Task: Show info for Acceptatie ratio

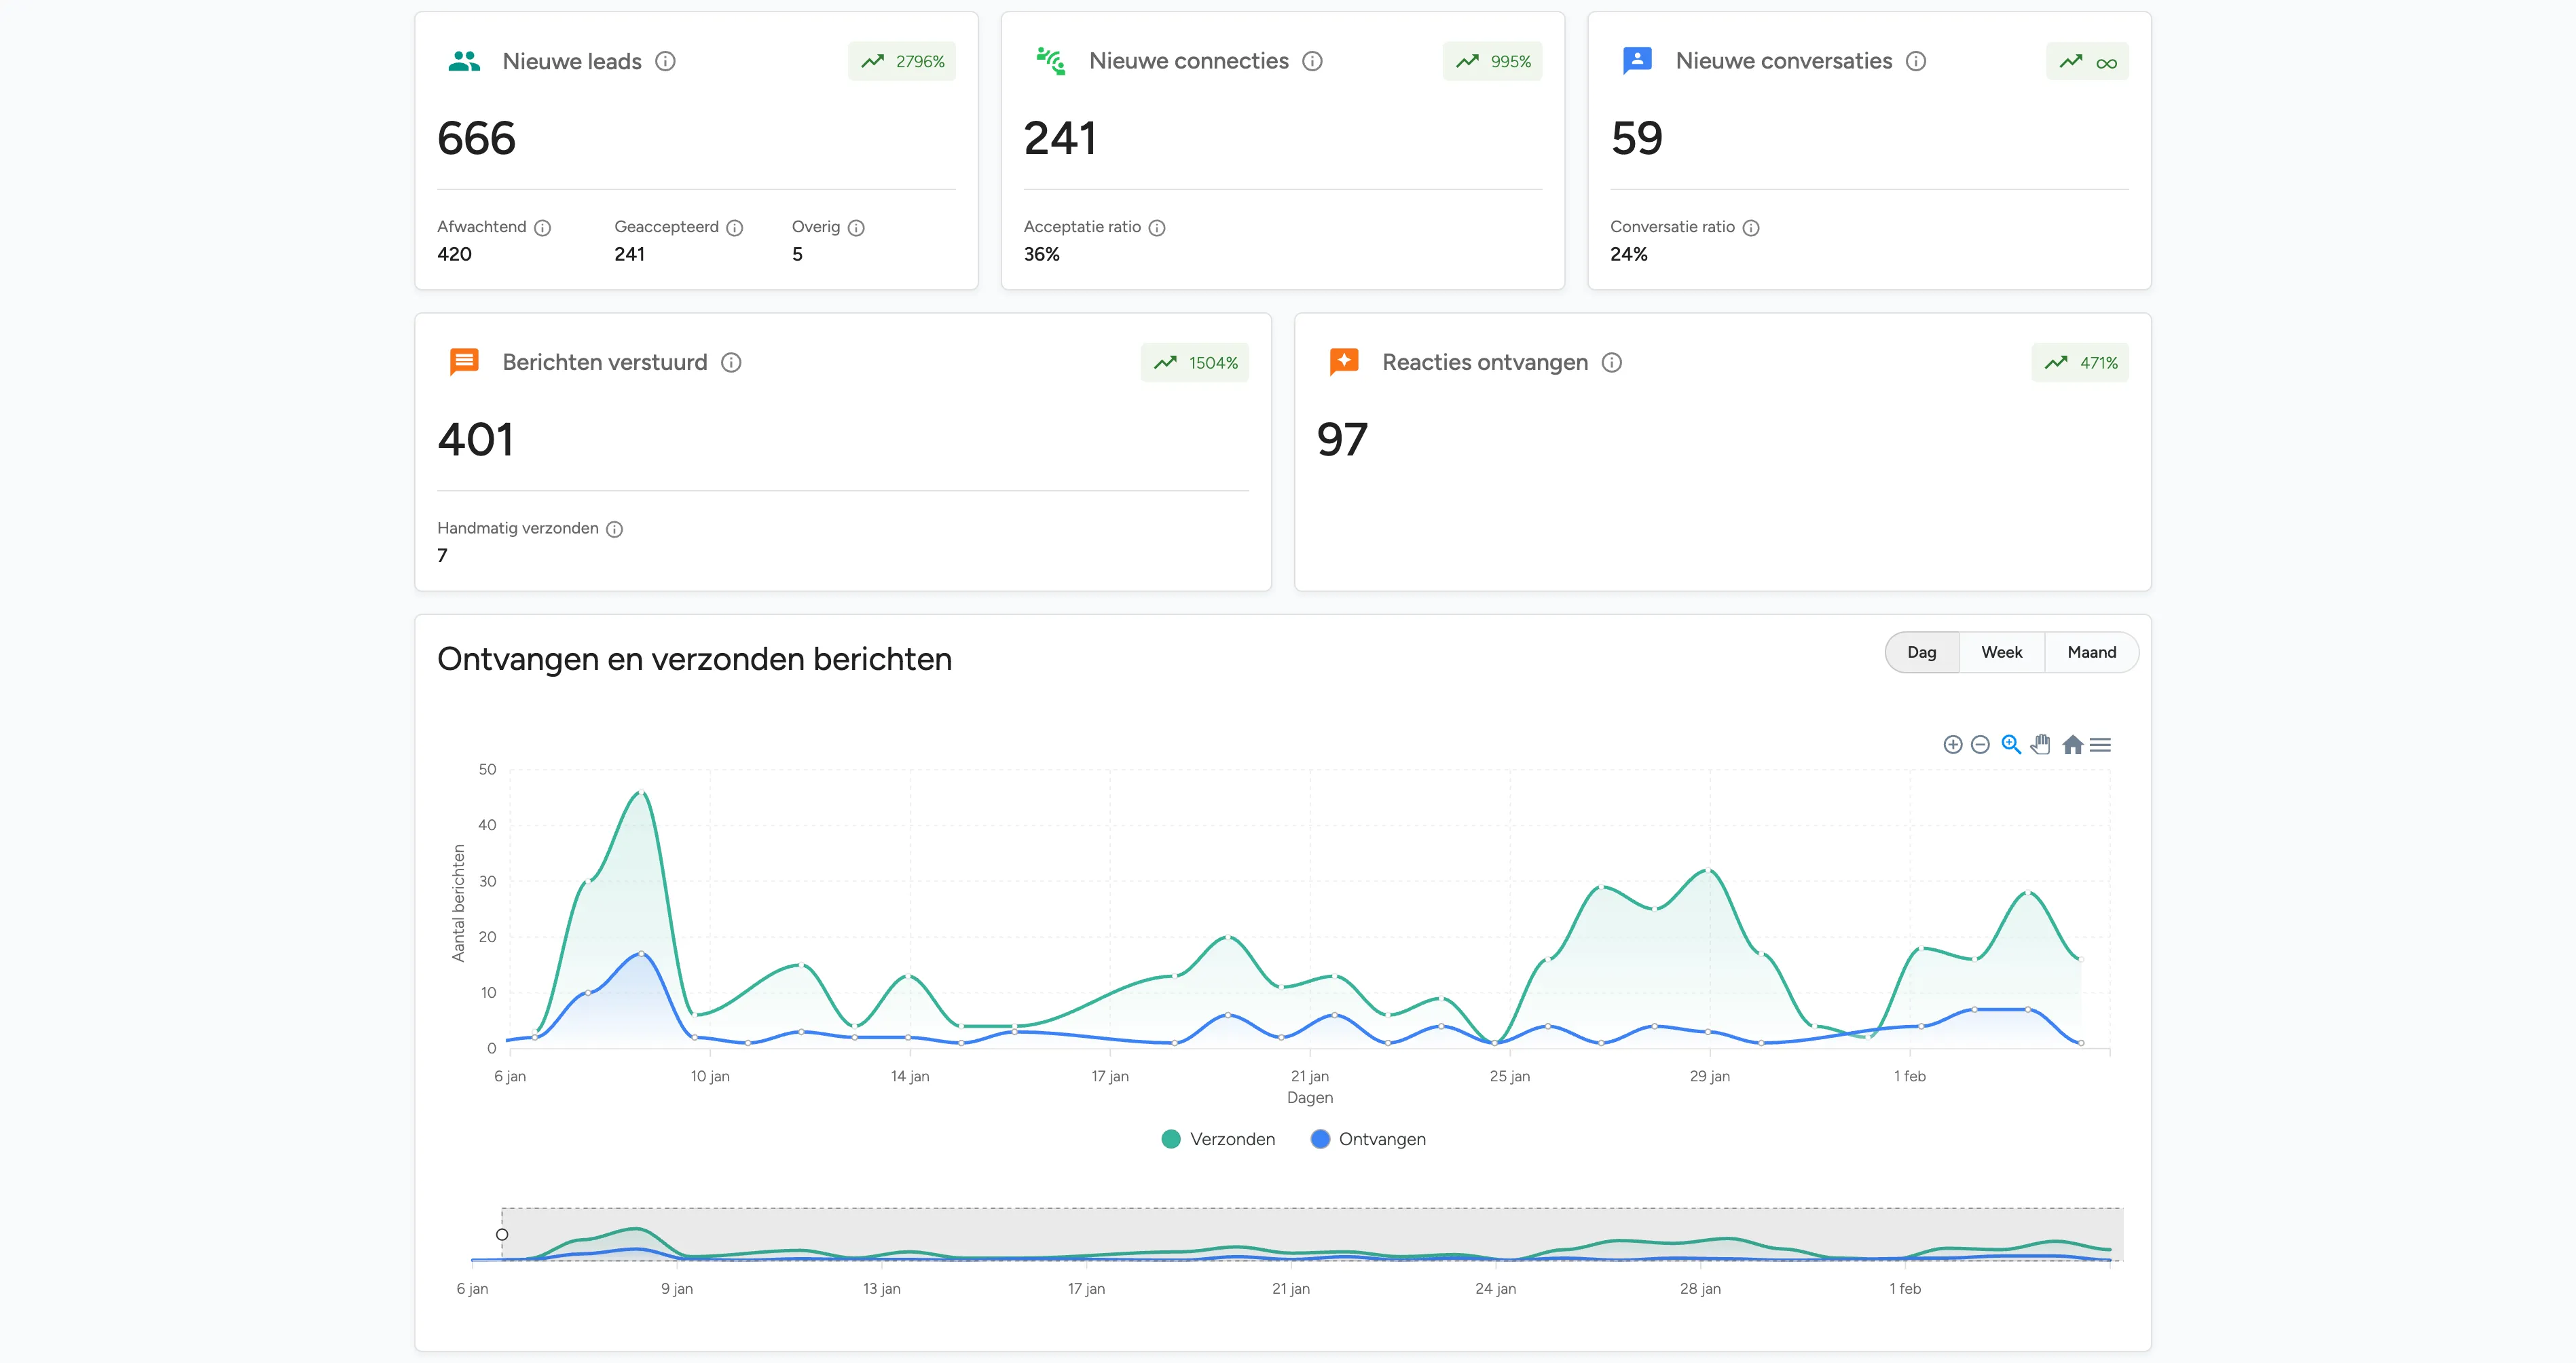Action: pyautogui.click(x=1157, y=228)
